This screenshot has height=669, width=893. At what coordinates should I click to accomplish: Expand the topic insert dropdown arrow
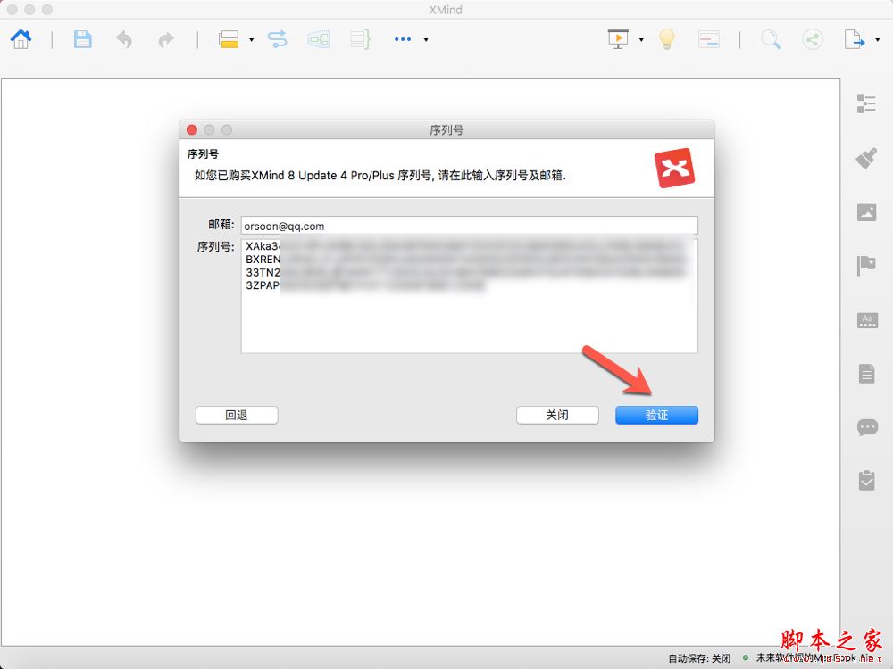click(x=251, y=40)
